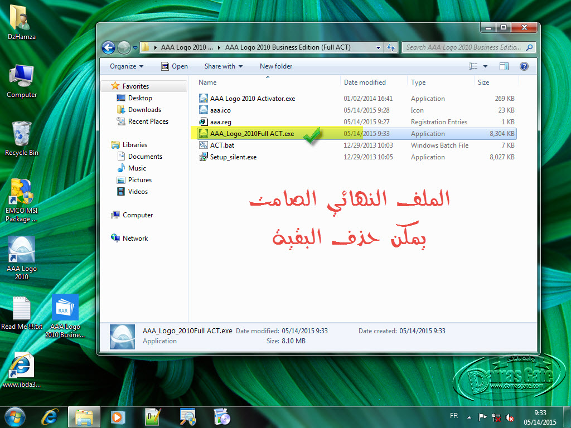Screen dimensions: 571x428
Task: Open the muted volume icon in tray
Action: point(510,417)
